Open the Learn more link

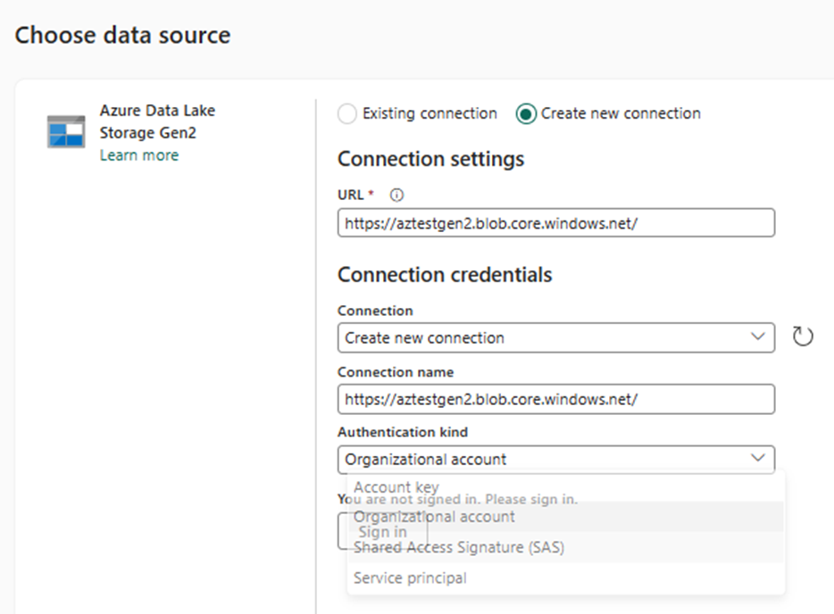point(139,155)
